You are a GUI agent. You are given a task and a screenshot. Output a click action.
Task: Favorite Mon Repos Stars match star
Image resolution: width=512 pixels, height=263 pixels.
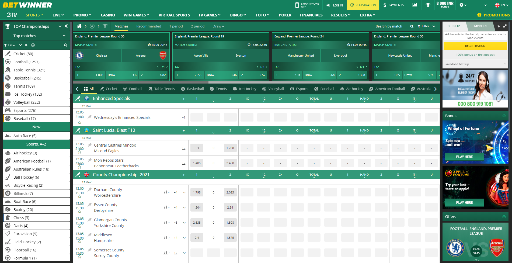coord(79,167)
